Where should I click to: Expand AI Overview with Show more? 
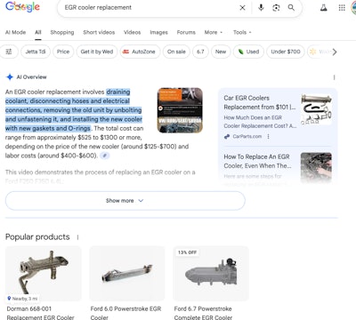tap(125, 201)
